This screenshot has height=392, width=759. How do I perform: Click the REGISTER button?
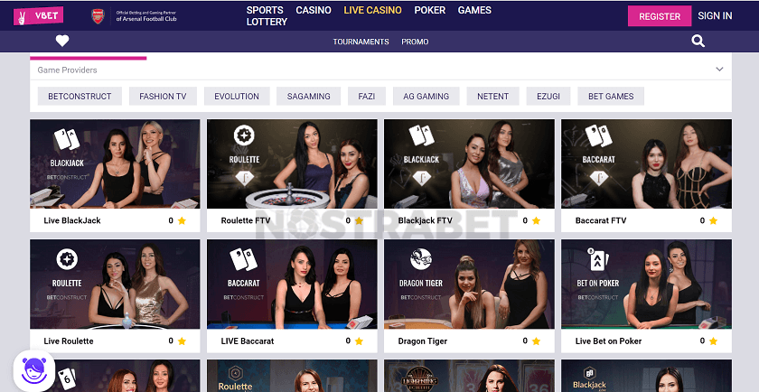click(660, 16)
